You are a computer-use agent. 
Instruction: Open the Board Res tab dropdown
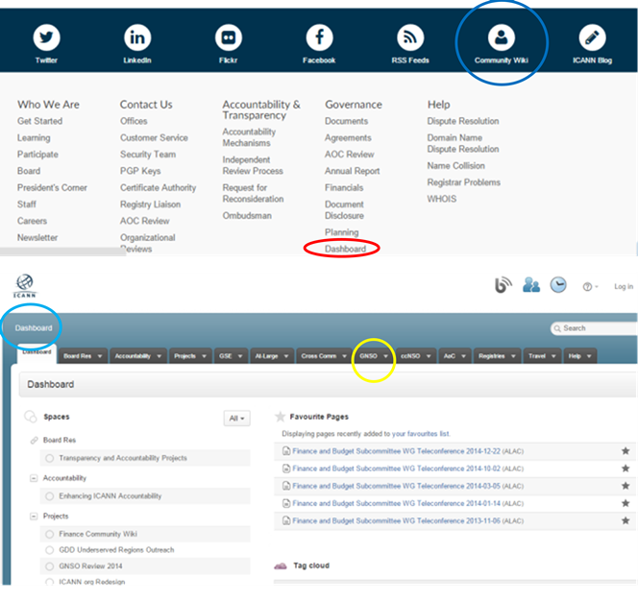click(100, 356)
